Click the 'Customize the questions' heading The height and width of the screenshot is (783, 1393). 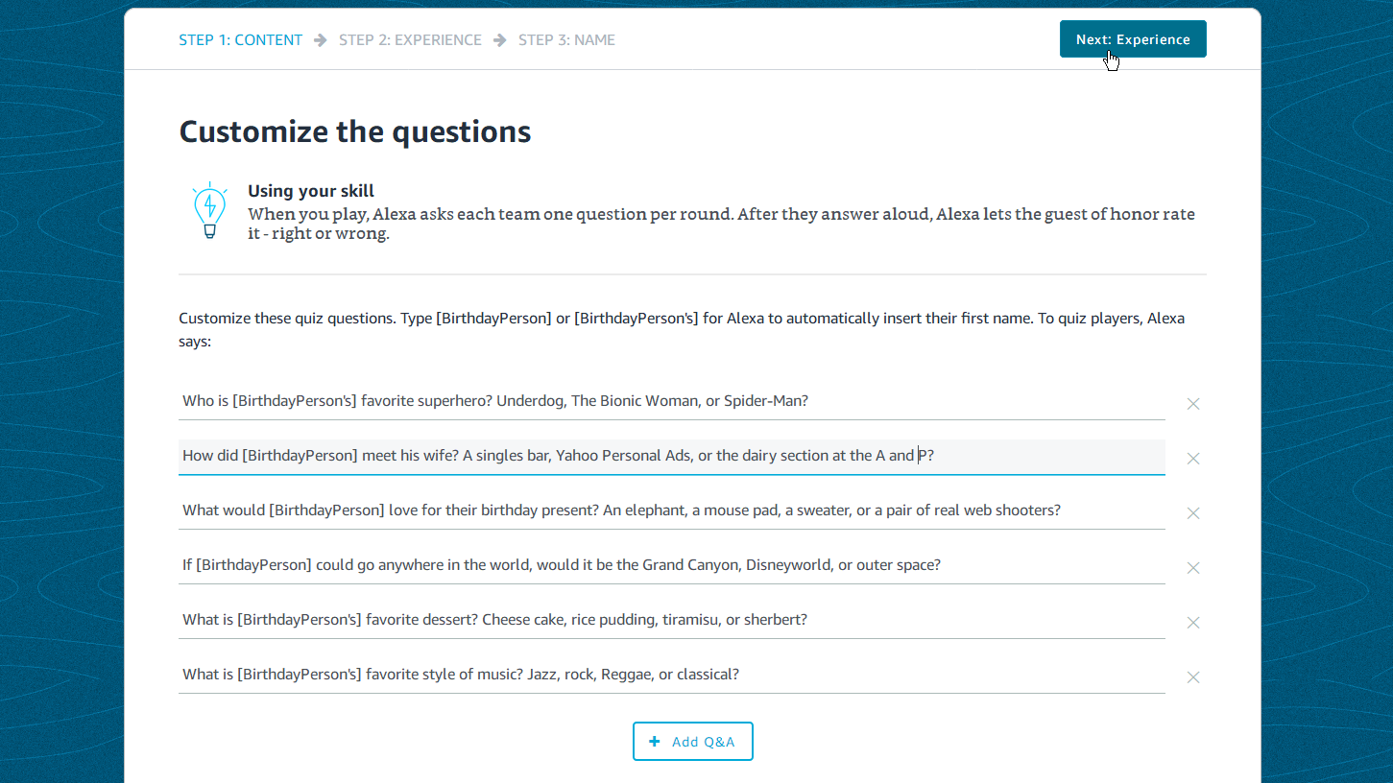point(355,131)
